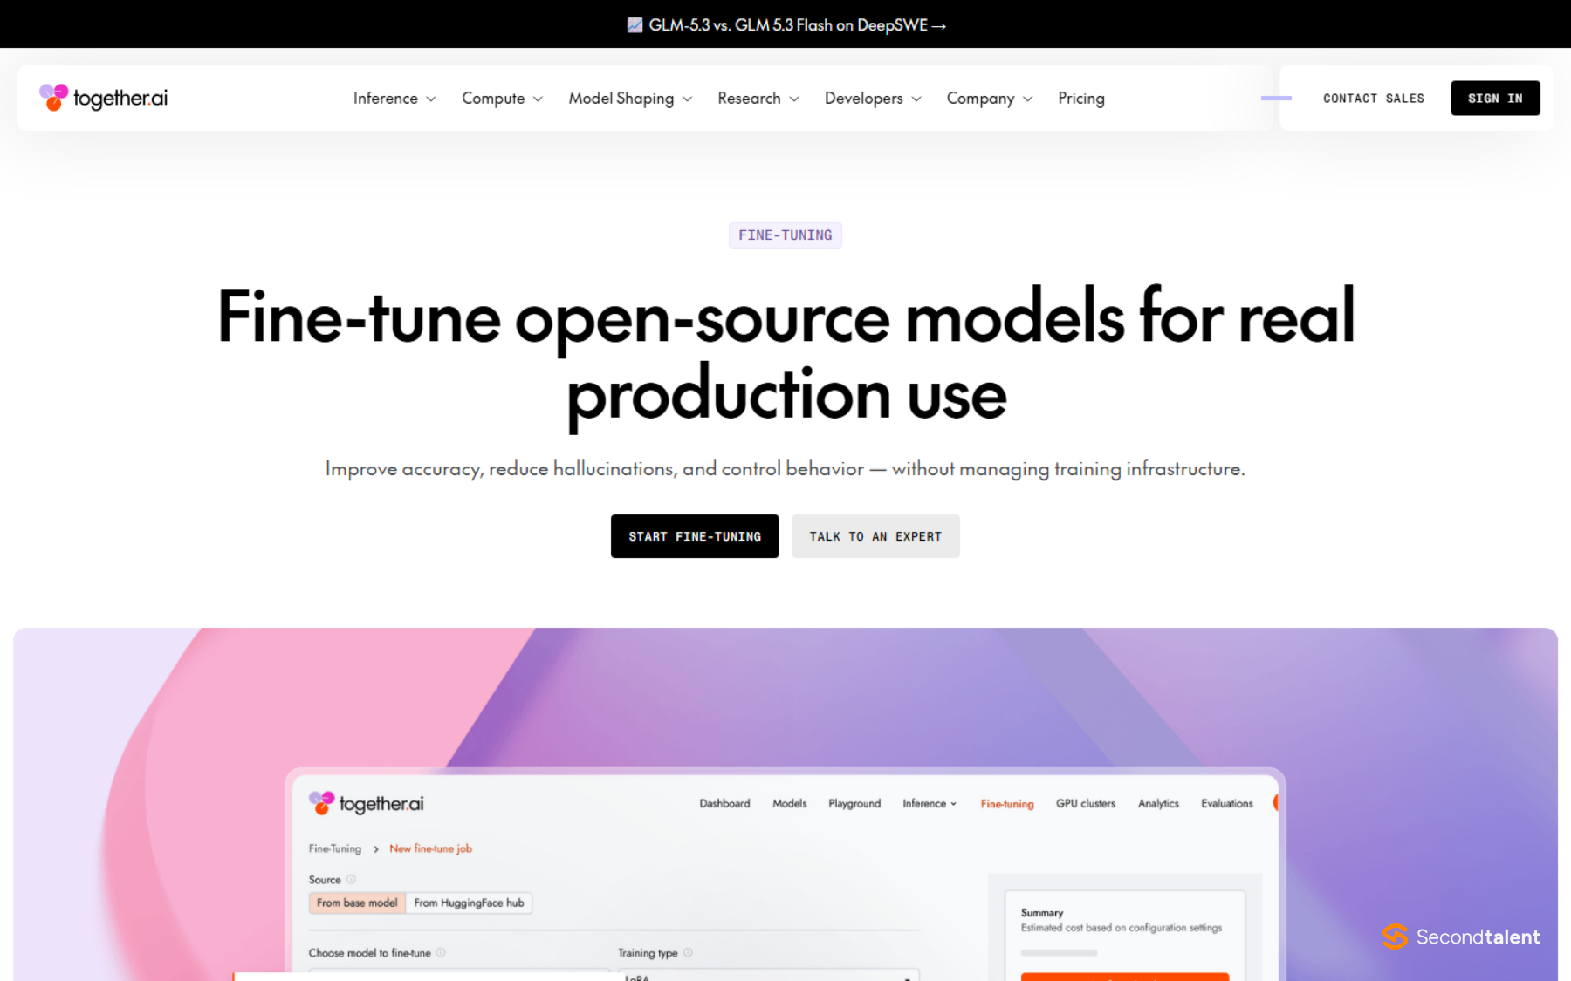Expand the Company dropdown menu
The image size is (1571, 981).
990,99
